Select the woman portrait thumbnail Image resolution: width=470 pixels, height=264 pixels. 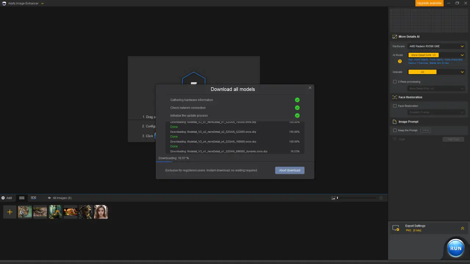101,212
